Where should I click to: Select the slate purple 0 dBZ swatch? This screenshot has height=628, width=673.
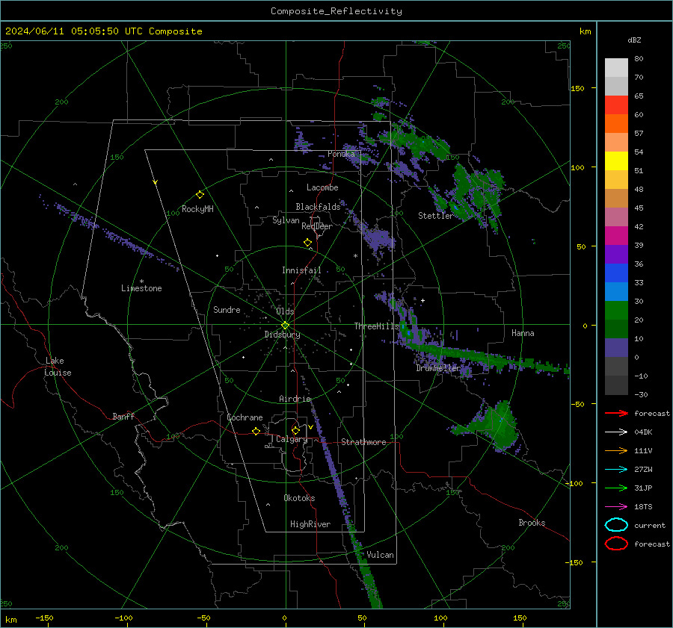pyautogui.click(x=616, y=347)
